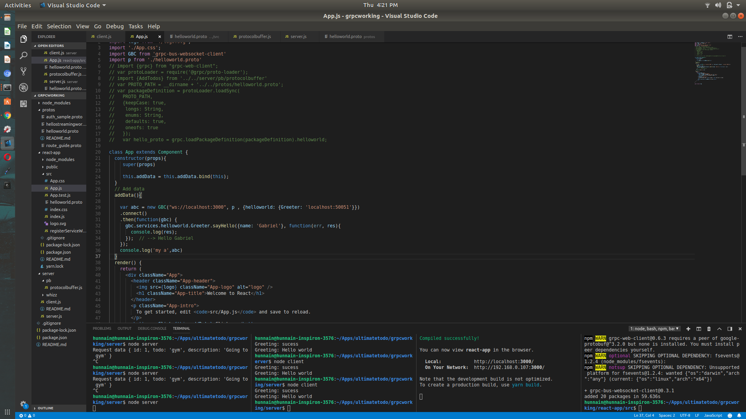
Task: Open the Search view in the activity bar
Action: point(23,55)
